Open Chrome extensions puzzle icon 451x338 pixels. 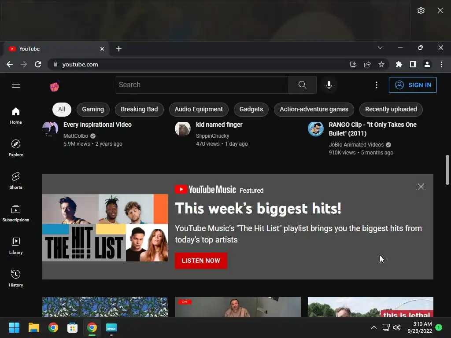[399, 64]
